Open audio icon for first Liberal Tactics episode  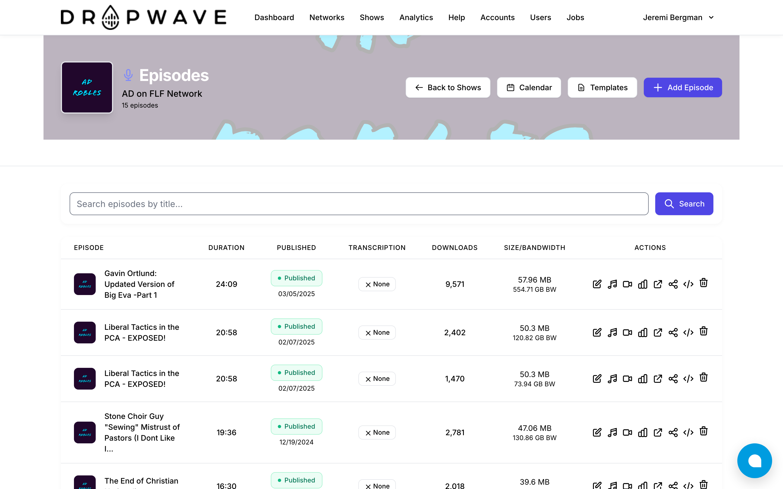click(x=612, y=333)
